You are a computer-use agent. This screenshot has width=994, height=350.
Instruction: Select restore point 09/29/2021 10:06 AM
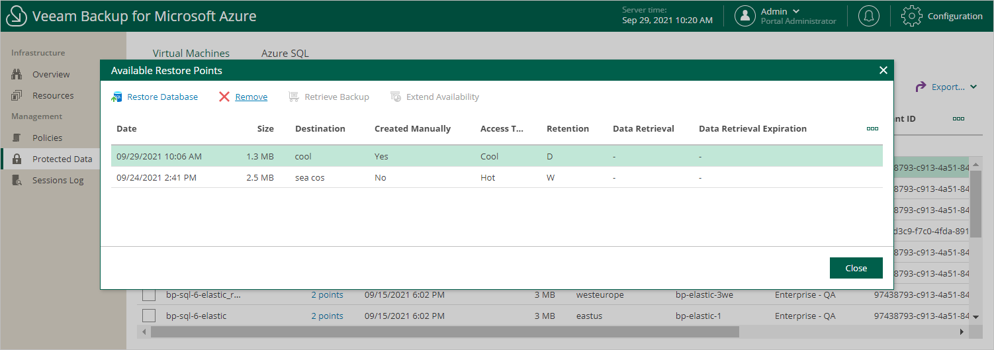[x=496, y=156]
